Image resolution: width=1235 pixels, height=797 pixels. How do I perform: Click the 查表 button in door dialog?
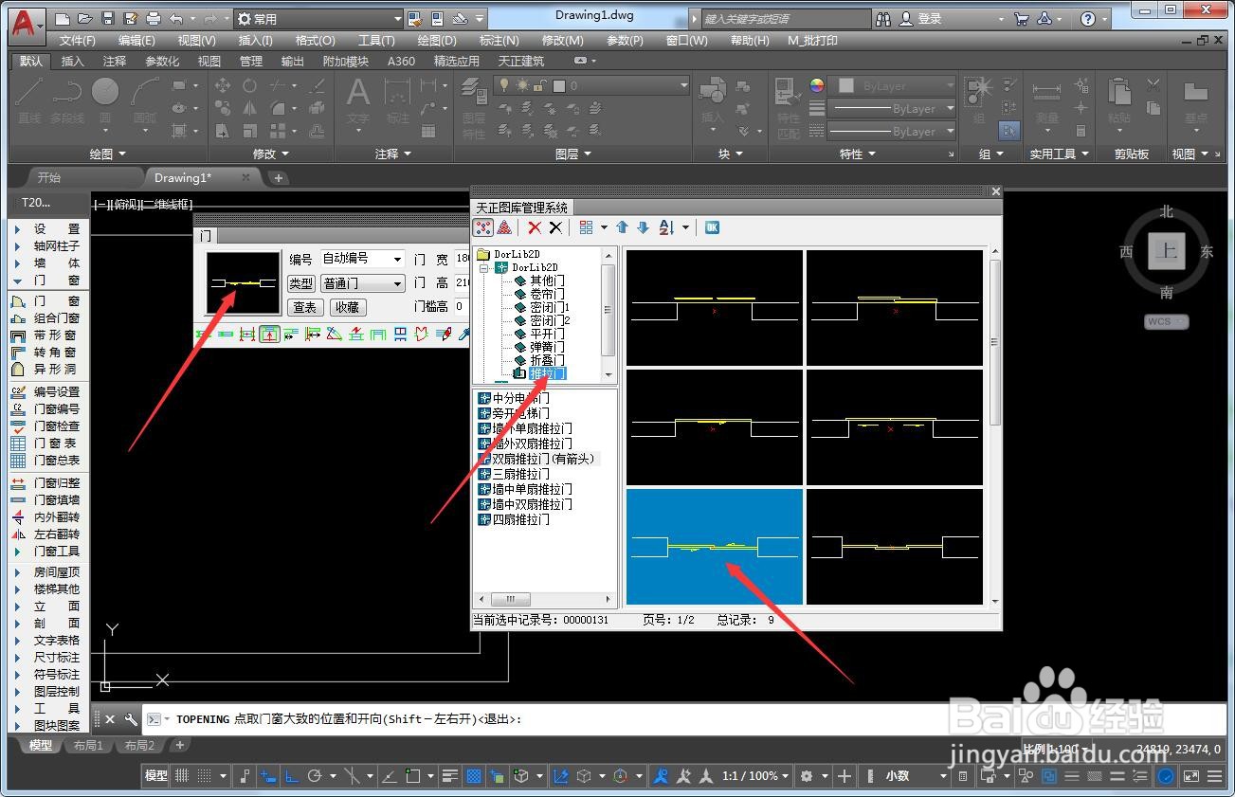click(305, 308)
